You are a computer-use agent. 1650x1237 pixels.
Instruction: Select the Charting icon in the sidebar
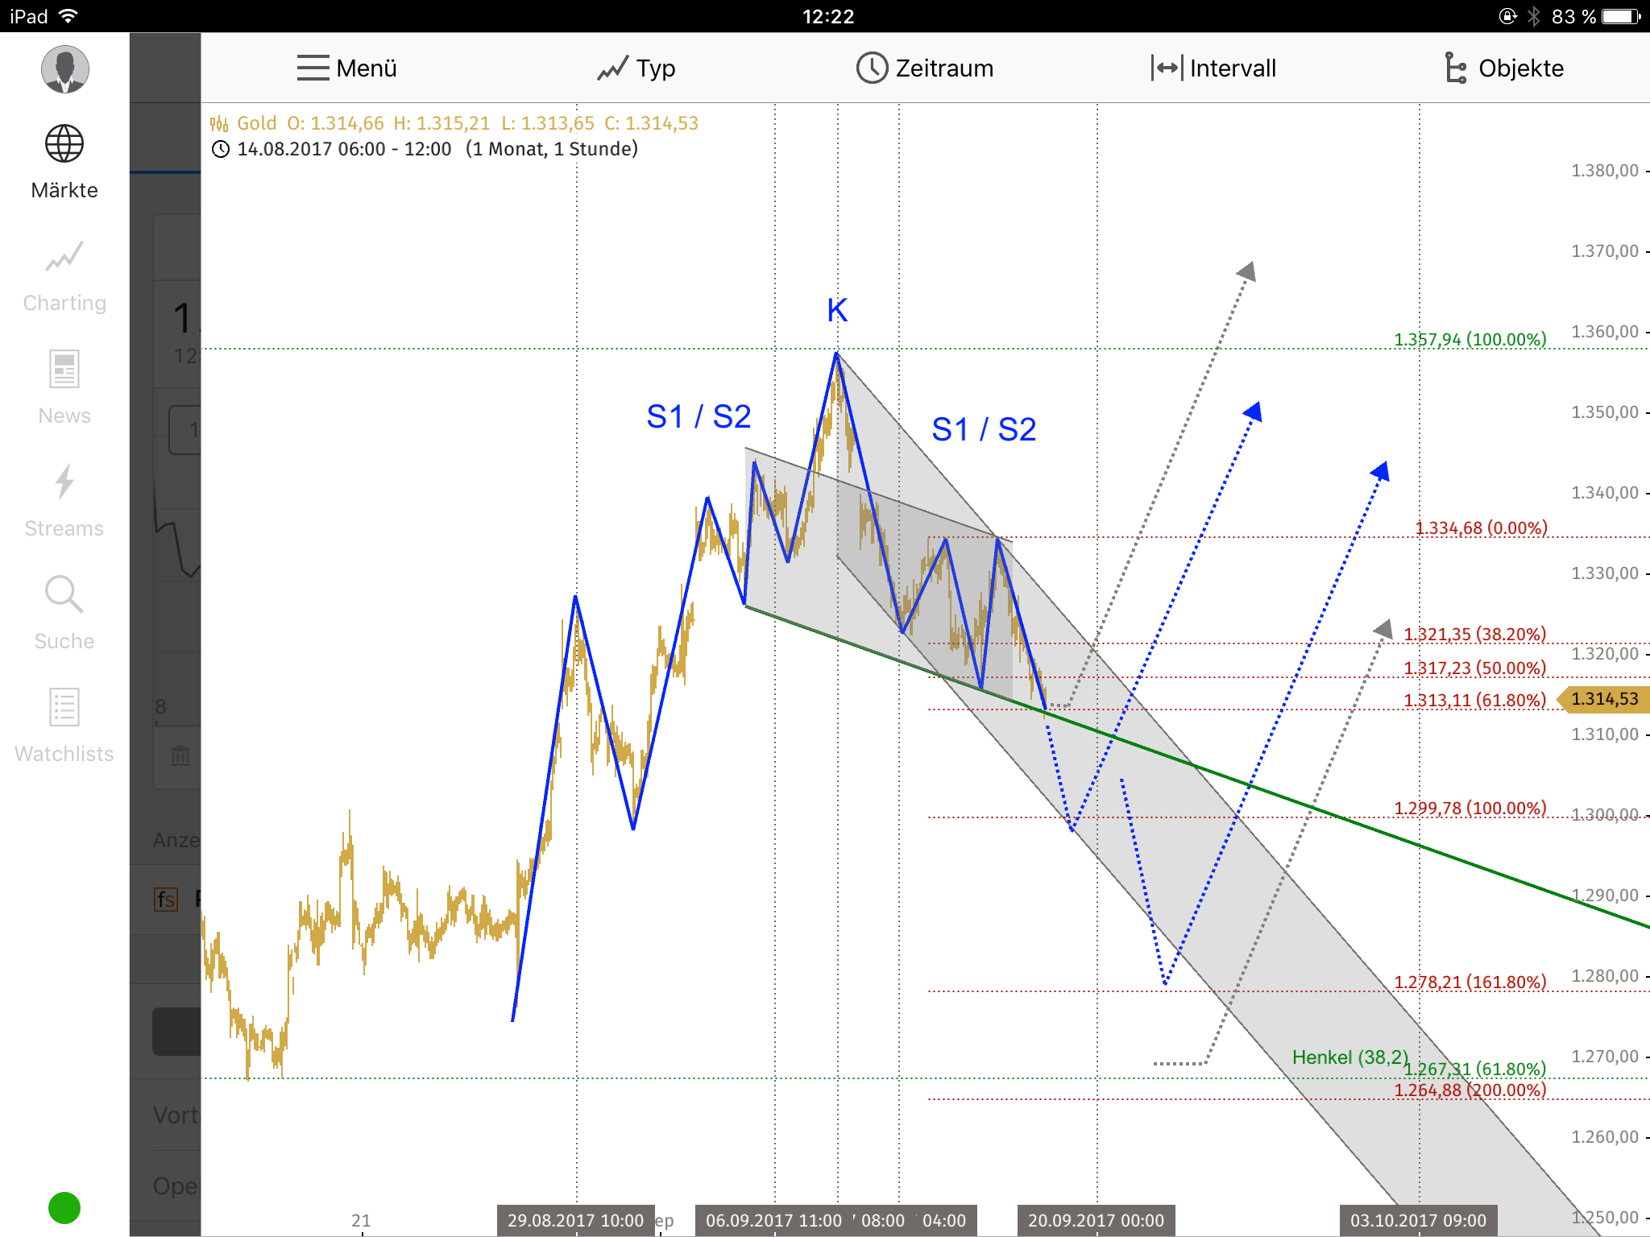click(x=63, y=256)
